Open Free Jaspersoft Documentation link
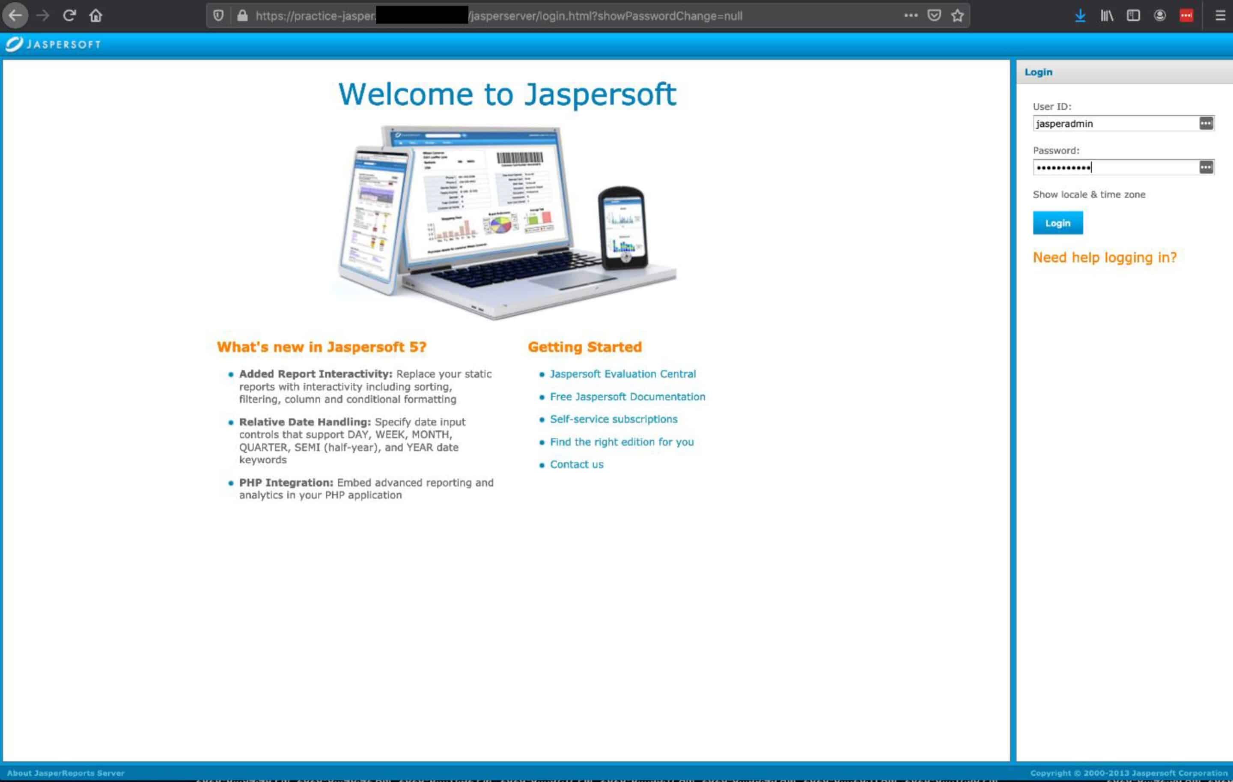 627,397
